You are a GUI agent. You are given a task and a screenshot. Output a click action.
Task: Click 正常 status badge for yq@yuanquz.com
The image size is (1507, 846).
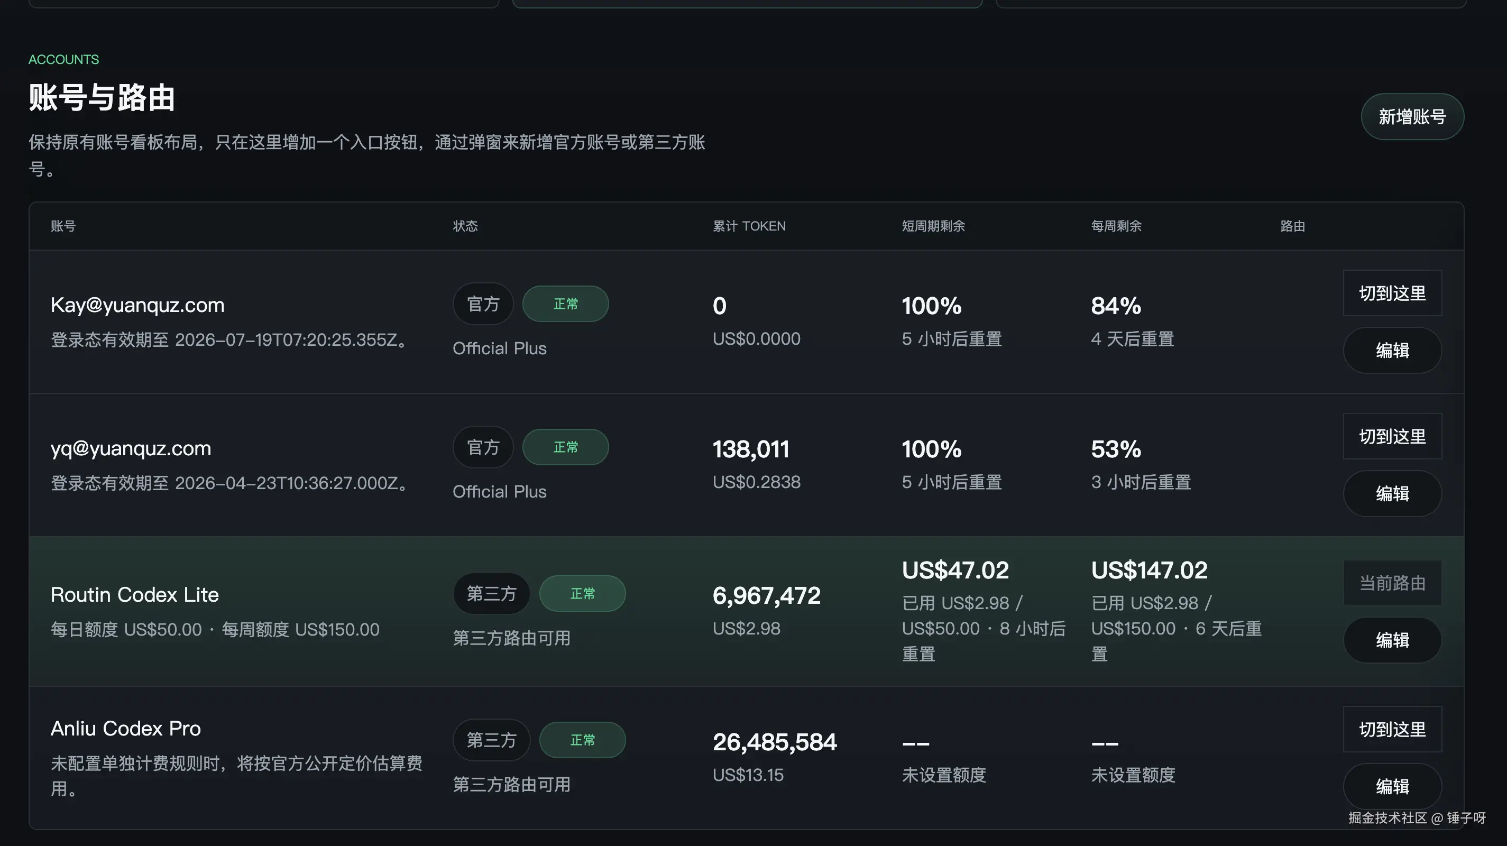point(565,447)
